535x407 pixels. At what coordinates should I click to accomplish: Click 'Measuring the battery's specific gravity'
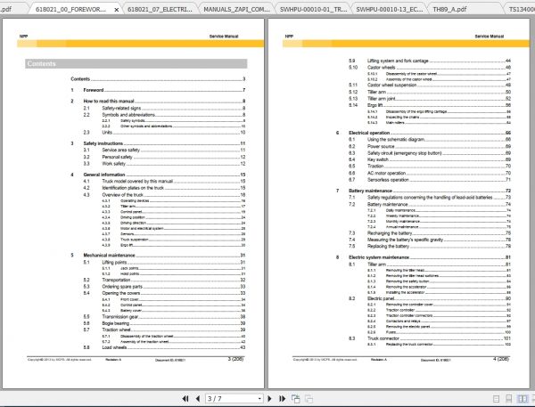430,240
